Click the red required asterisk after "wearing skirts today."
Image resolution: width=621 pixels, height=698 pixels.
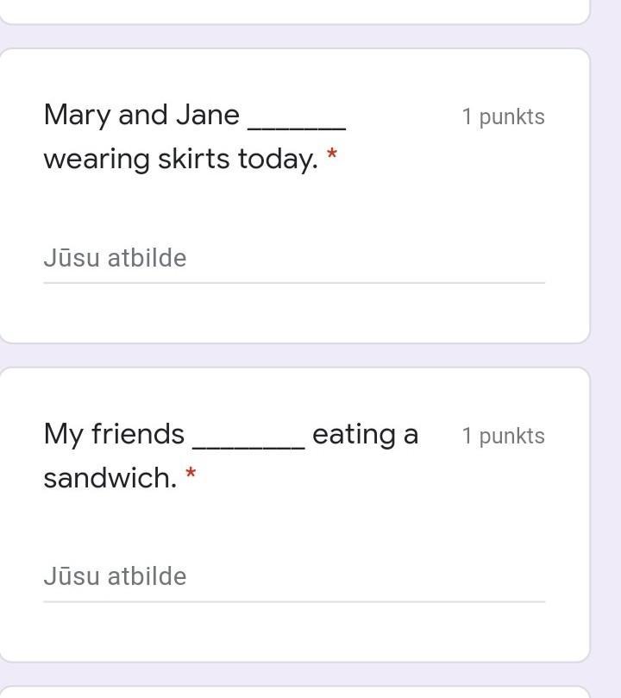coord(332,154)
